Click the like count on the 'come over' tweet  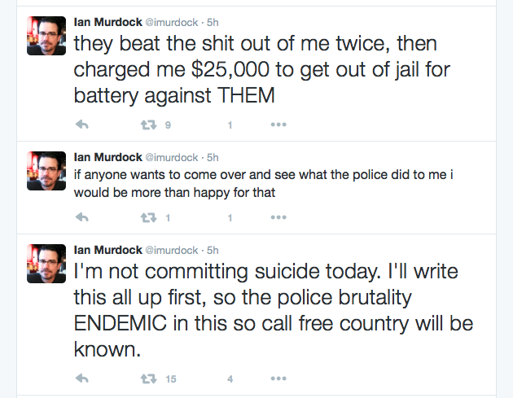click(230, 218)
